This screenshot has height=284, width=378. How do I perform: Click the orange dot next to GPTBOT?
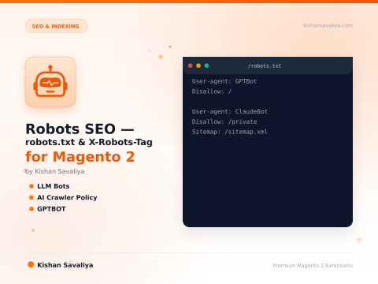tap(31, 209)
